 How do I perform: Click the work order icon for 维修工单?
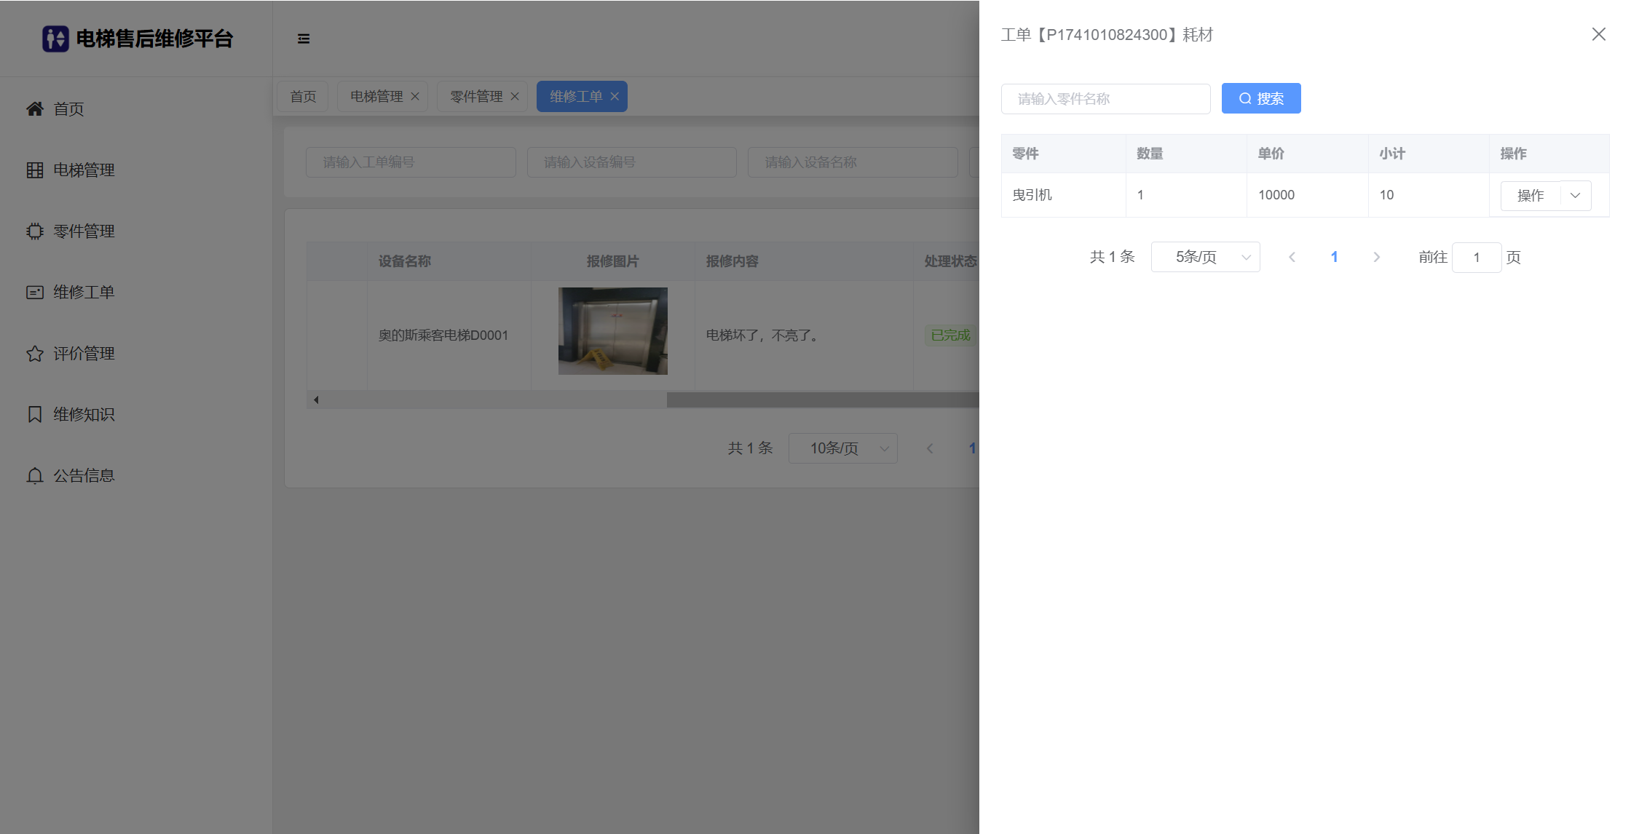point(34,293)
